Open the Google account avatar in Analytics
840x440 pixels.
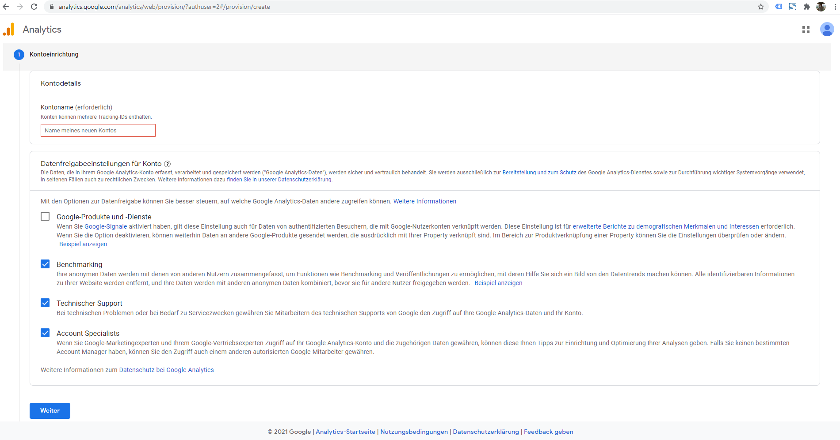click(827, 30)
